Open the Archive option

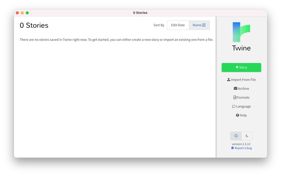(x=241, y=88)
